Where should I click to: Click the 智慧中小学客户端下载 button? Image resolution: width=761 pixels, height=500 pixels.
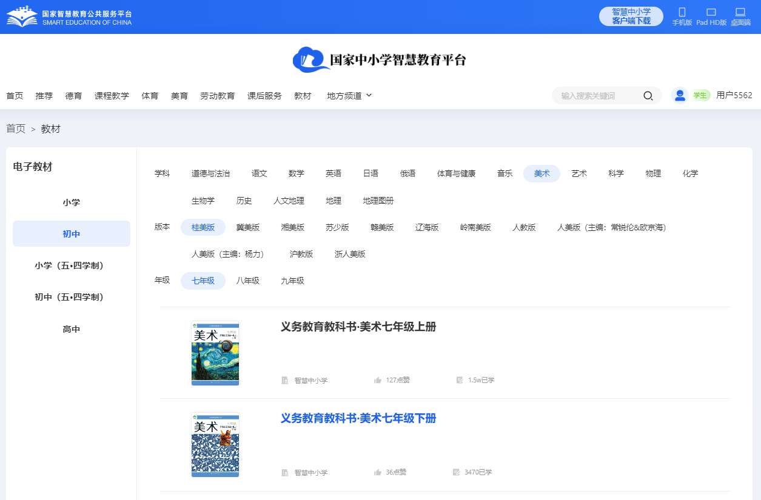(x=631, y=16)
